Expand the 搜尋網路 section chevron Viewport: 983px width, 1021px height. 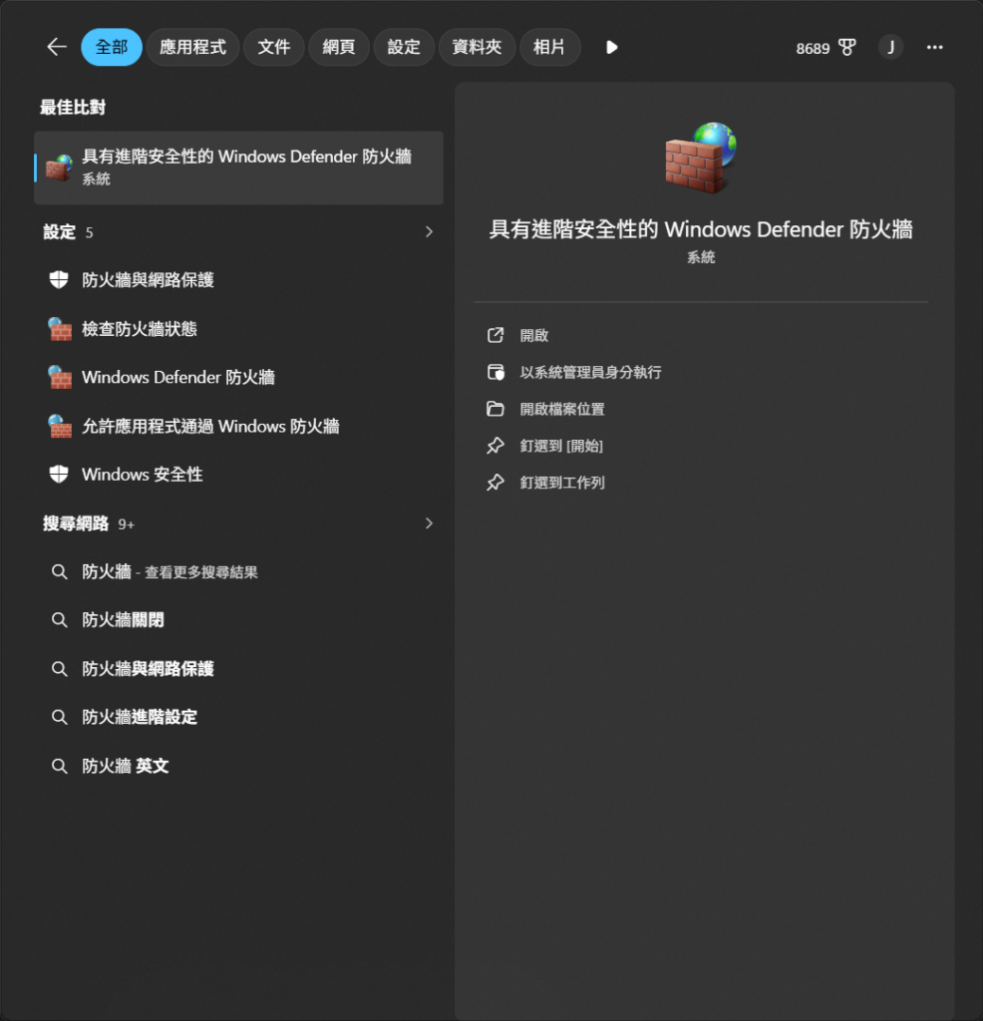(429, 523)
